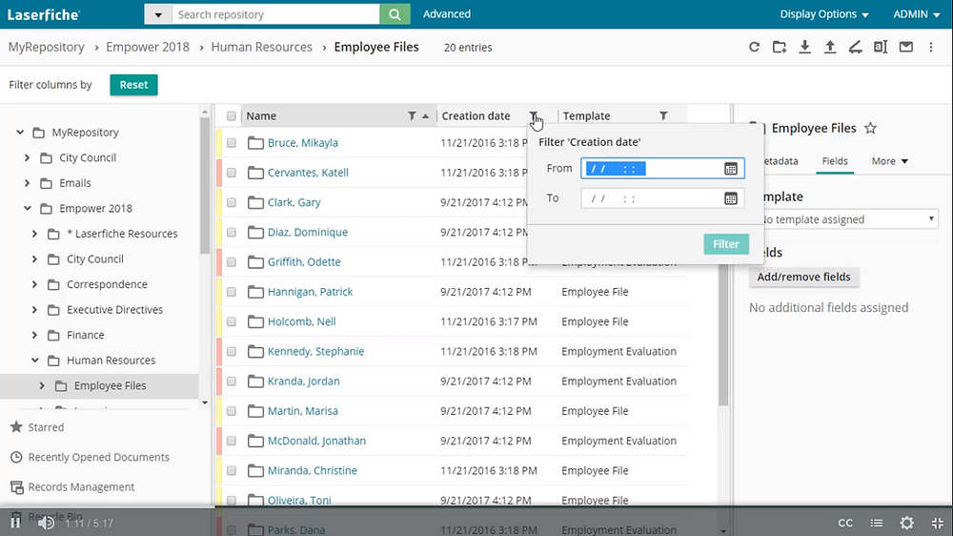Image resolution: width=953 pixels, height=536 pixels.
Task: Open the Martin, Marisa folder
Action: tap(303, 411)
